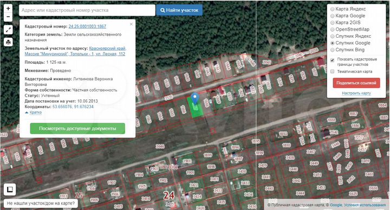This screenshot has height=210, width=390.
Task: Close the parcel info popup
Action: pyautogui.click(x=131, y=24)
